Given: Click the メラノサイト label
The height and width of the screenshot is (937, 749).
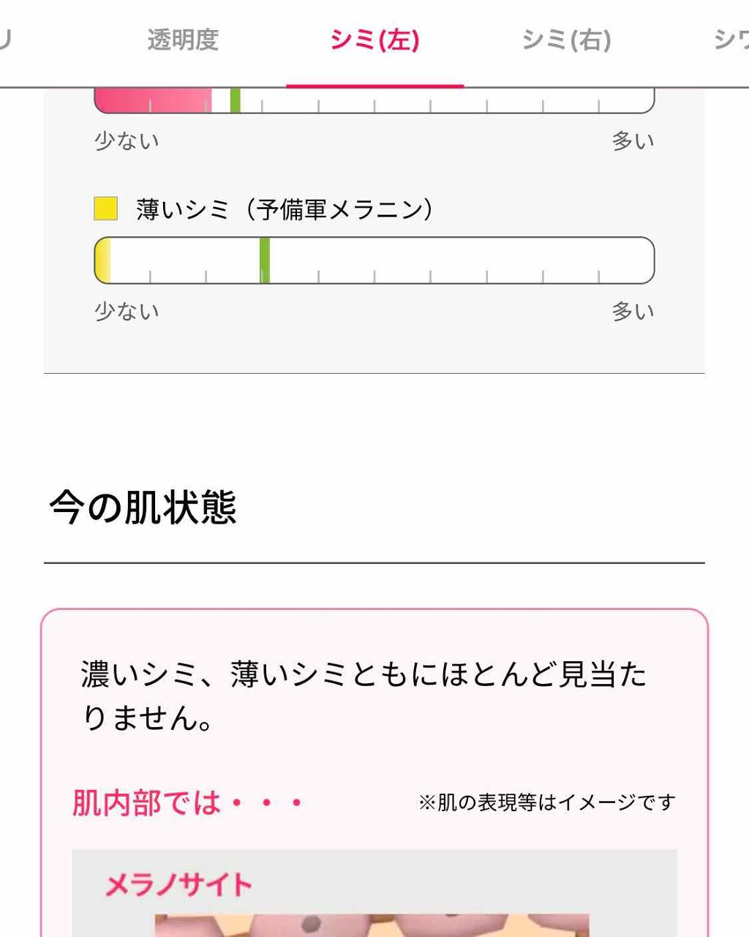Looking at the screenshot, I should coord(178,885).
